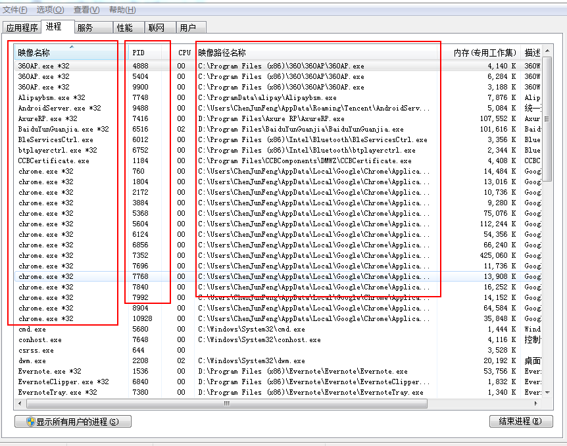Select the 进程 tab
Image resolution: width=567 pixels, height=446 pixels.
[x=58, y=26]
